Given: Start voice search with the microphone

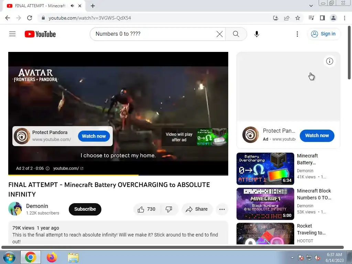Looking at the screenshot, I should [x=256, y=34].
